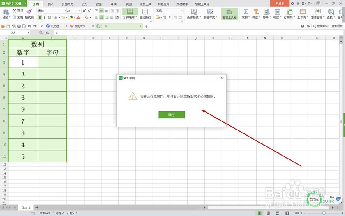Add a new document tab with plus
The image size is (345, 216).
pyautogui.click(x=146, y=26)
